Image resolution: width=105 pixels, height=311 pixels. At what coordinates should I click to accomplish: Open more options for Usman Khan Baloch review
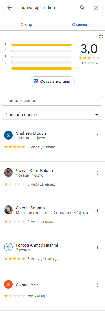(97, 173)
